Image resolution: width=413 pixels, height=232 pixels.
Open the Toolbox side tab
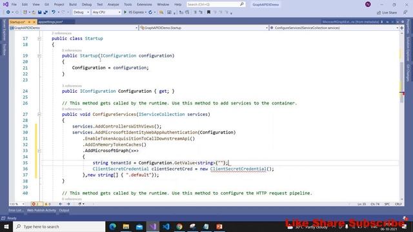[x=4, y=50]
